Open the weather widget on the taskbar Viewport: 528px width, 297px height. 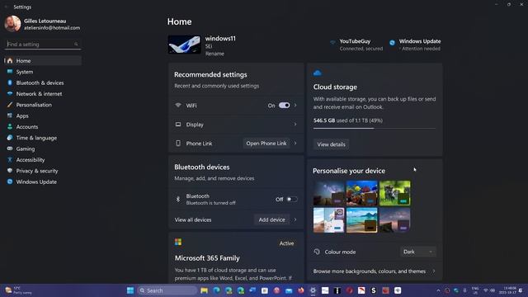tap(18, 290)
